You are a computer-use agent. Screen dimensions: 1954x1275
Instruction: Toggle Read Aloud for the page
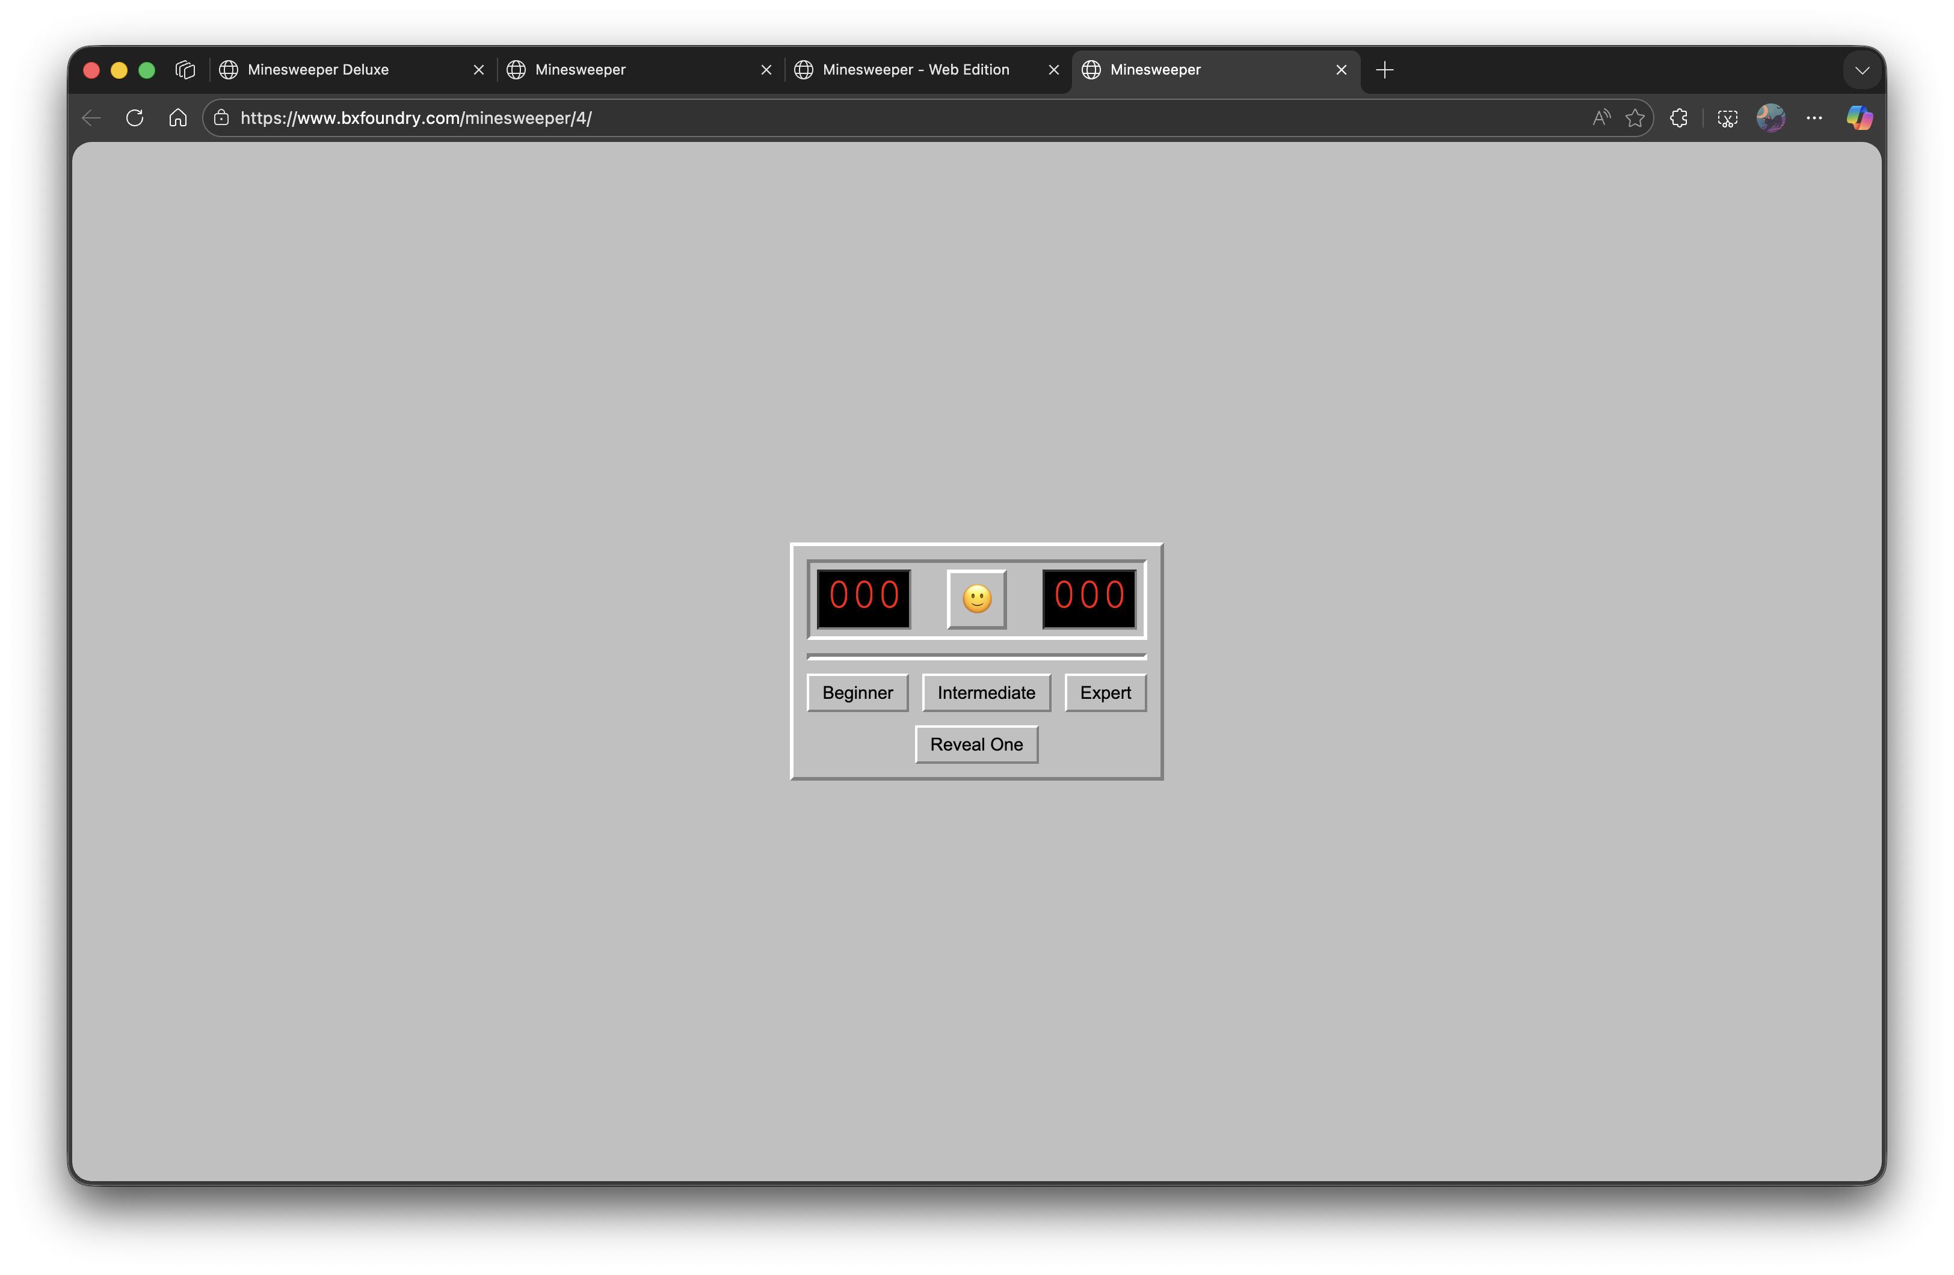[1601, 117]
